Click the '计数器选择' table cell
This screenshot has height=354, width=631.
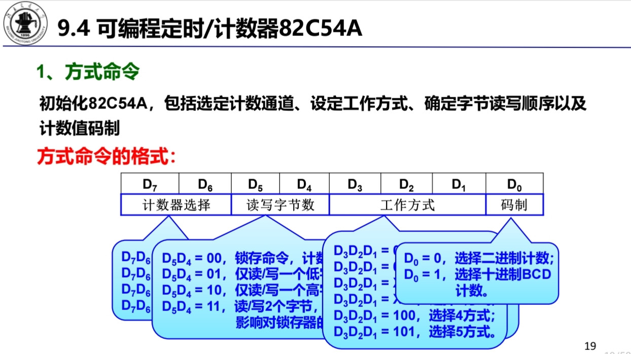(x=176, y=205)
